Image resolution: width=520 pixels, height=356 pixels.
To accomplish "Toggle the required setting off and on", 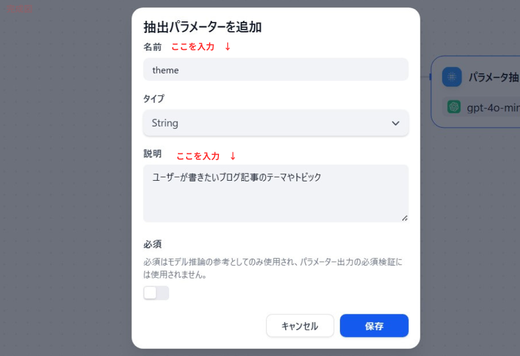I will [x=156, y=293].
